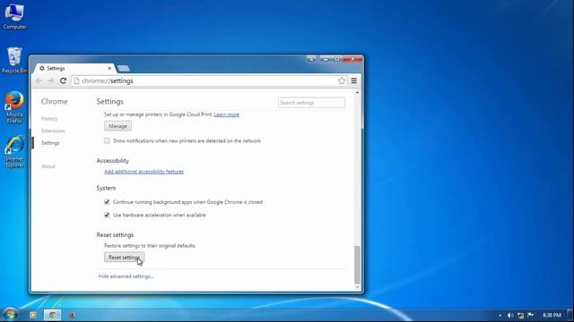Open History in the Chrome sidebar
Image resolution: width=574 pixels, height=322 pixels.
pos(49,119)
